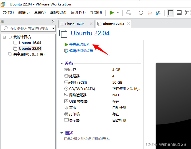The height and width of the screenshot is (149, 191).
Task: Open the 虚拟机(M) menu
Action: [x=58, y=12]
